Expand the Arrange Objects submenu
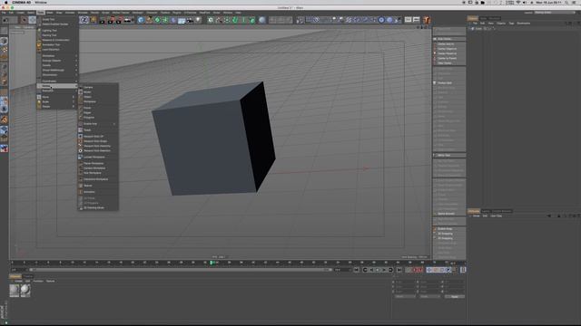This screenshot has height=326, width=581. coord(57,61)
